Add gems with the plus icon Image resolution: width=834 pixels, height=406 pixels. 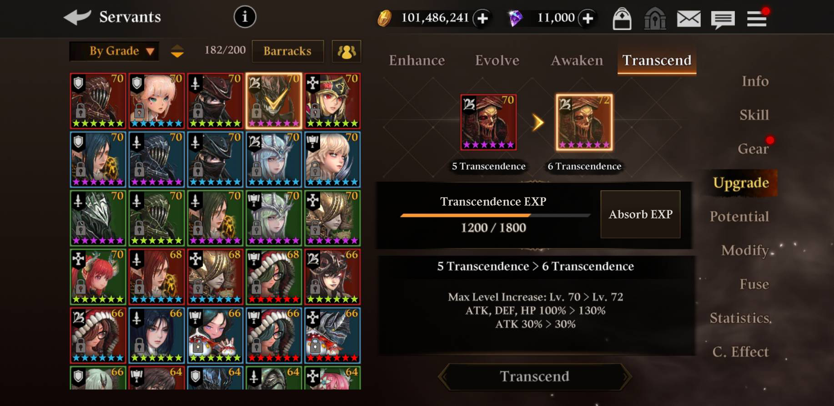pos(588,18)
